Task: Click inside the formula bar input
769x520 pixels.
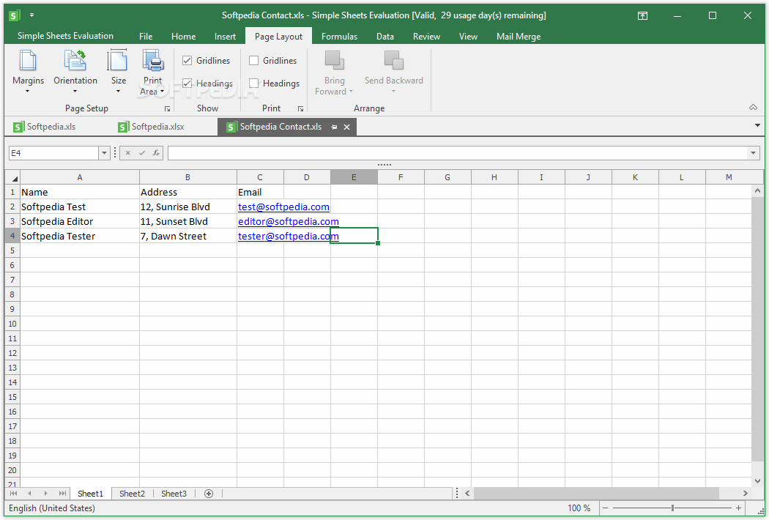Action: point(457,153)
